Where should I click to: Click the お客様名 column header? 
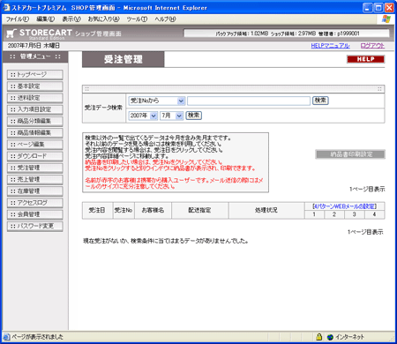tap(153, 210)
